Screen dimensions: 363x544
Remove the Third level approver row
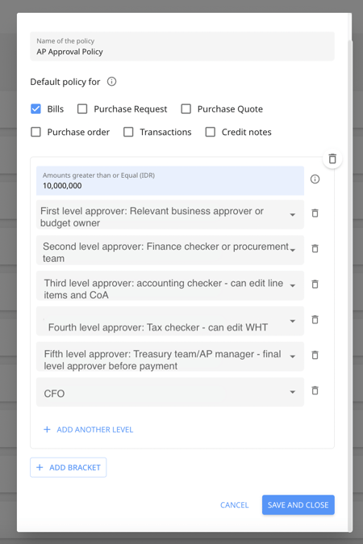pos(315,285)
